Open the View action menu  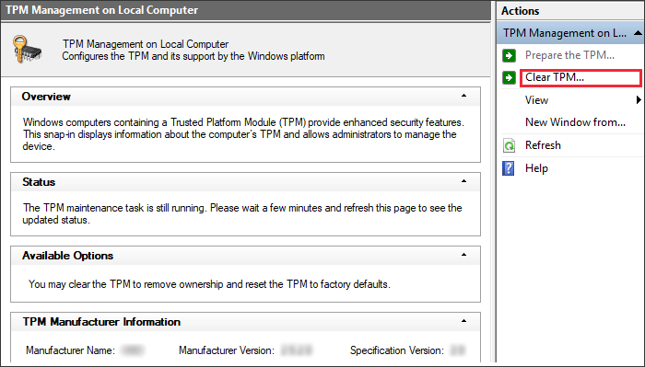pos(537,100)
